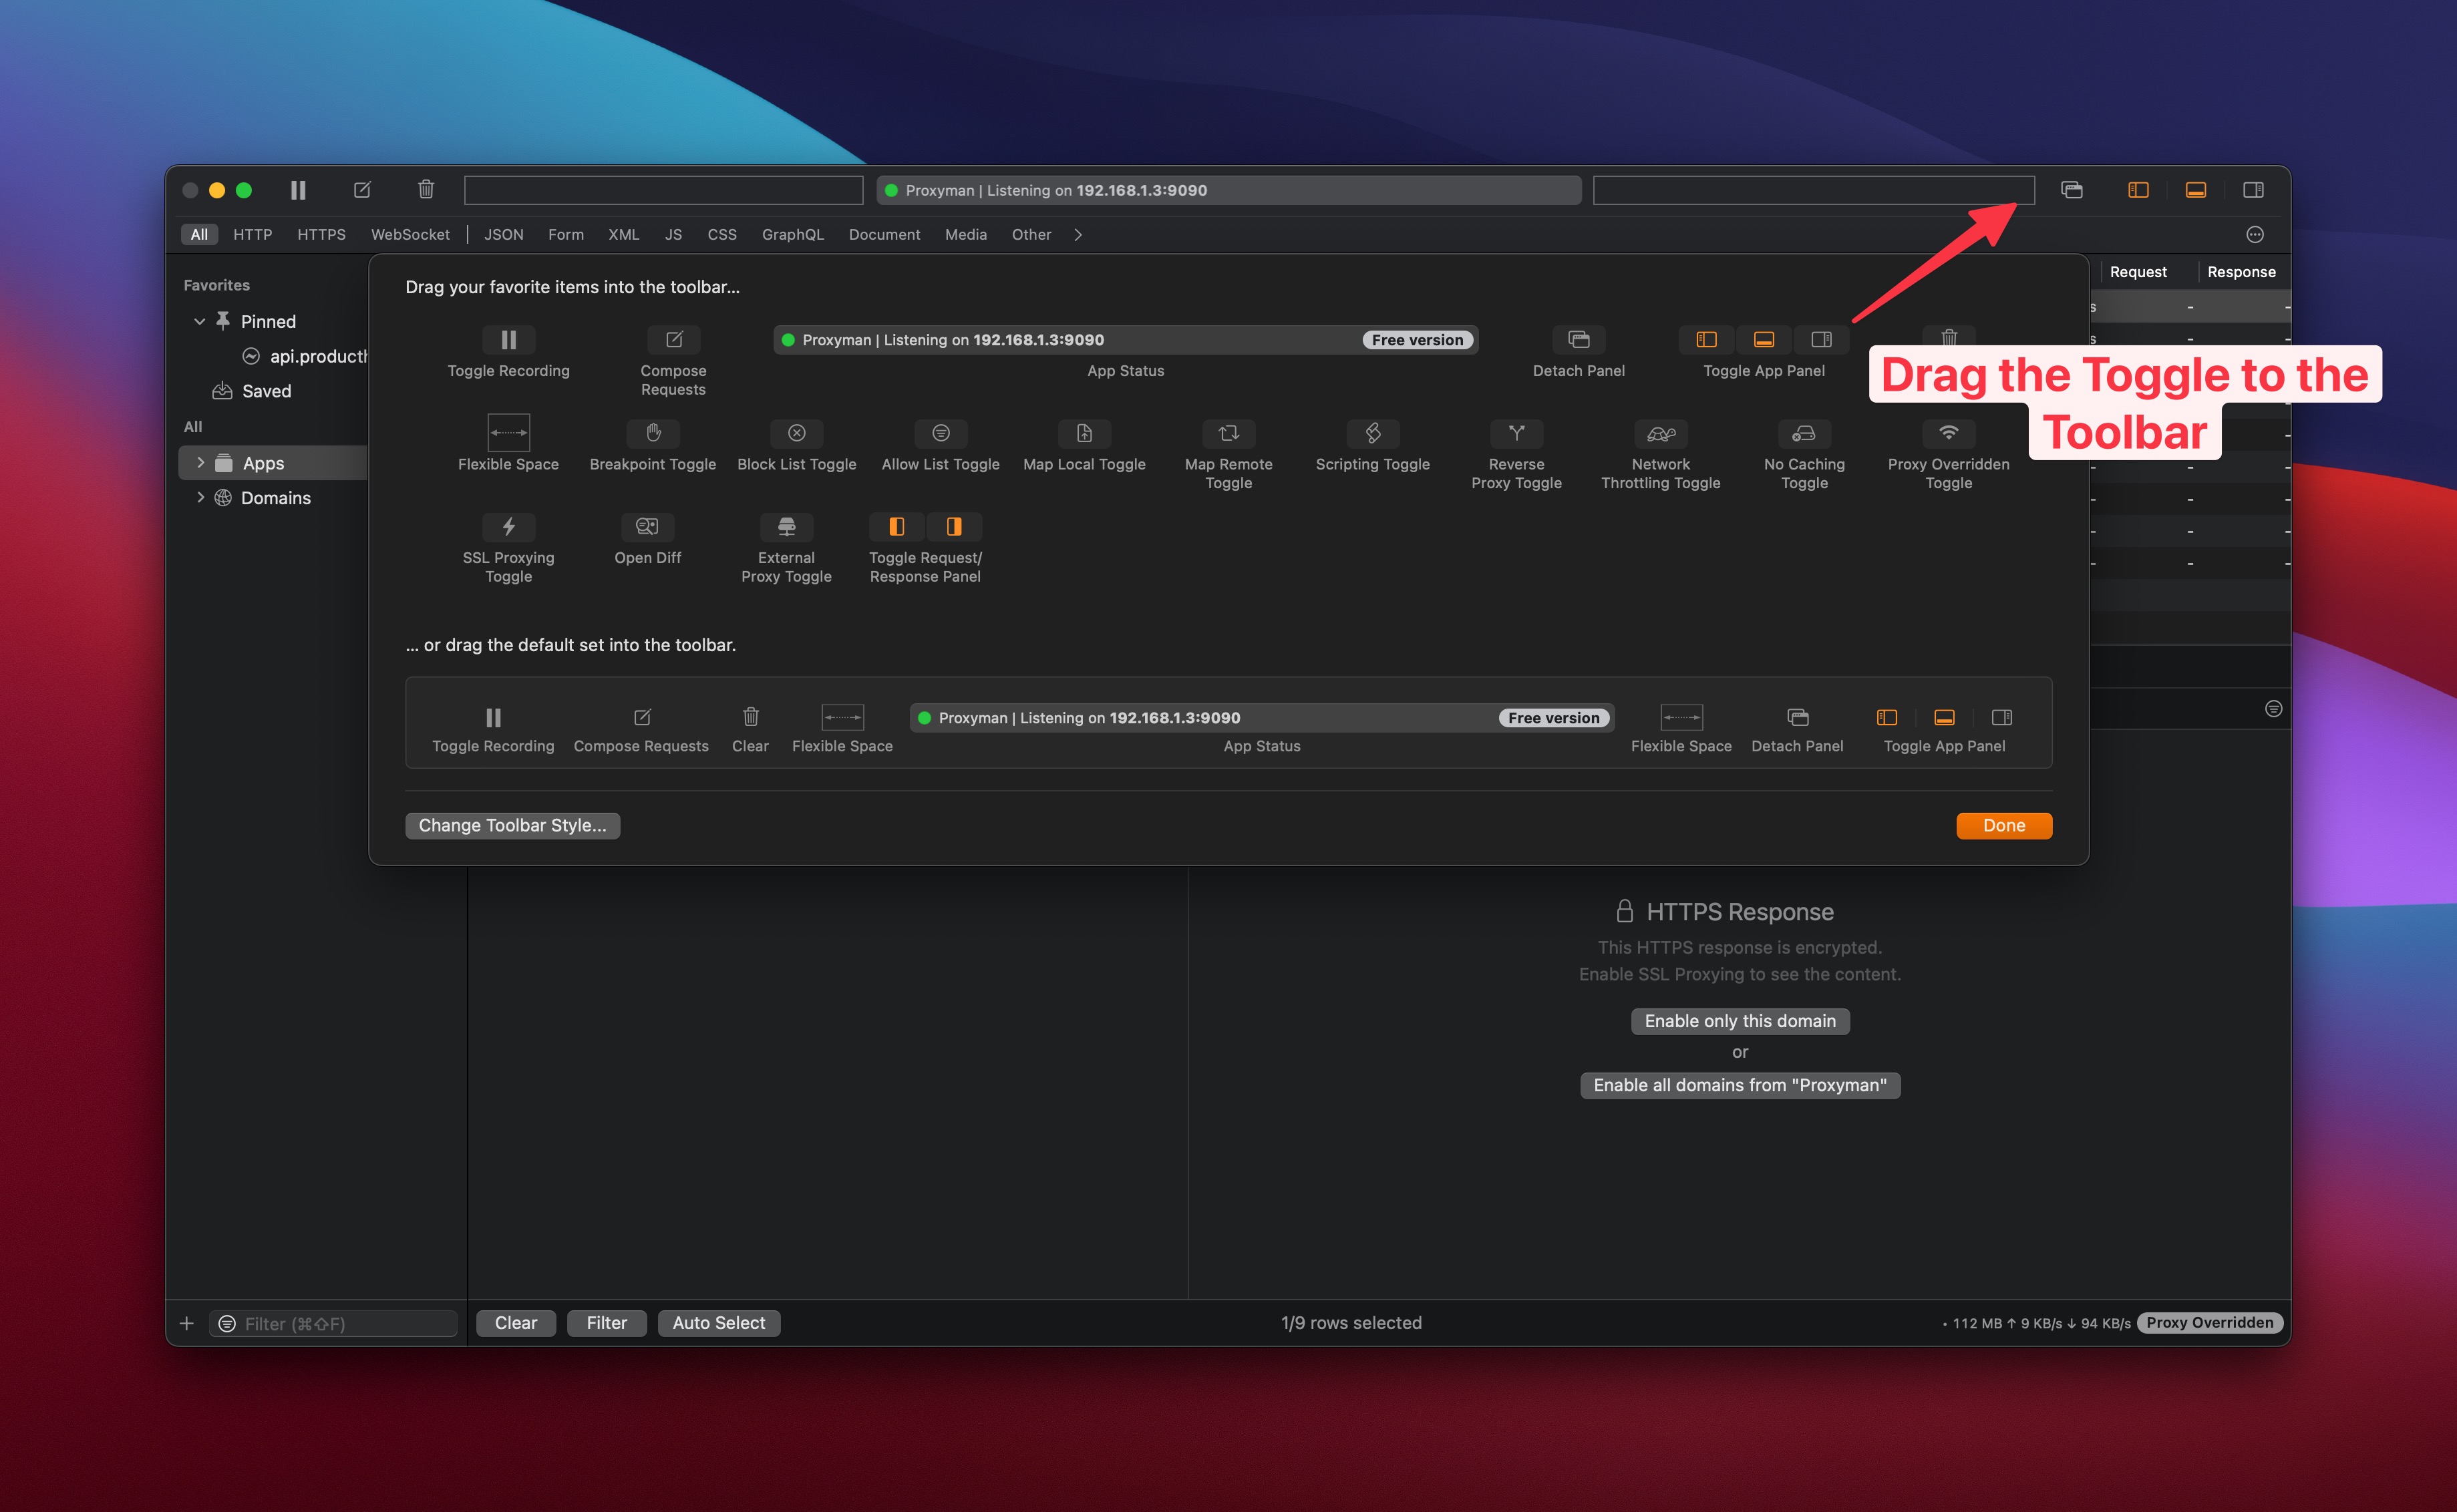This screenshot has width=2457, height=1512.
Task: Select the Allow List Toggle icon
Action: tap(941, 433)
